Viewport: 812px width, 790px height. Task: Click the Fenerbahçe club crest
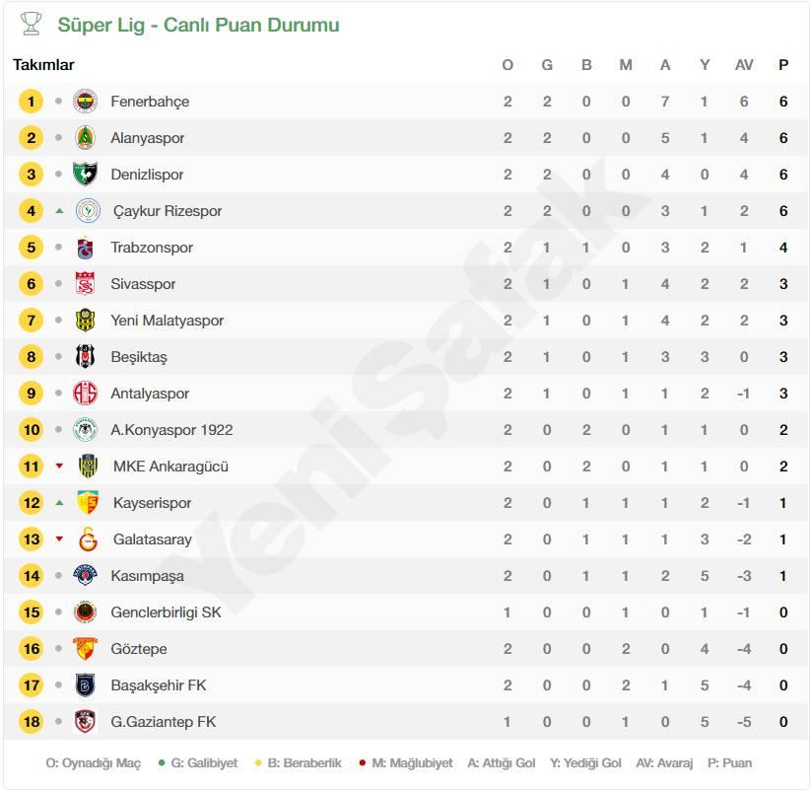[85, 101]
